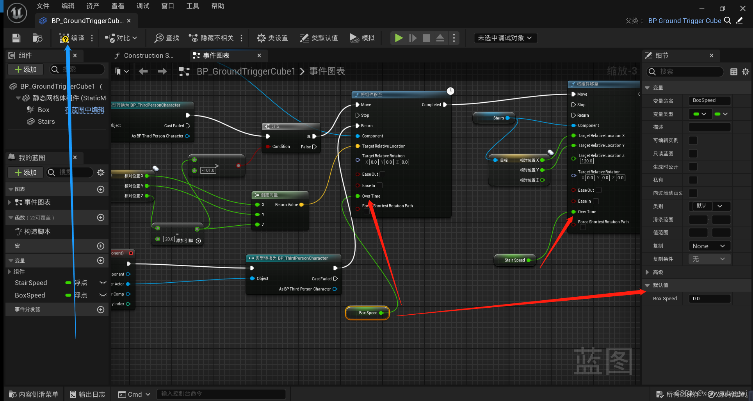Viewport: 753px width, 401px height.
Task: Toggle the BoxSpeed variable visibility eye
Action: coord(103,295)
